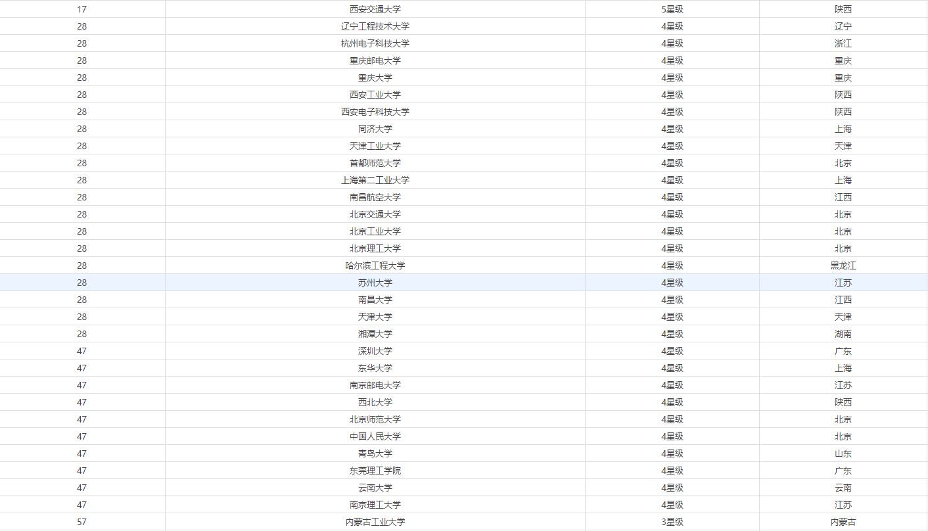Select the 天津工业大学 name cell
Image resolution: width=928 pixels, height=531 pixels.
[375, 146]
